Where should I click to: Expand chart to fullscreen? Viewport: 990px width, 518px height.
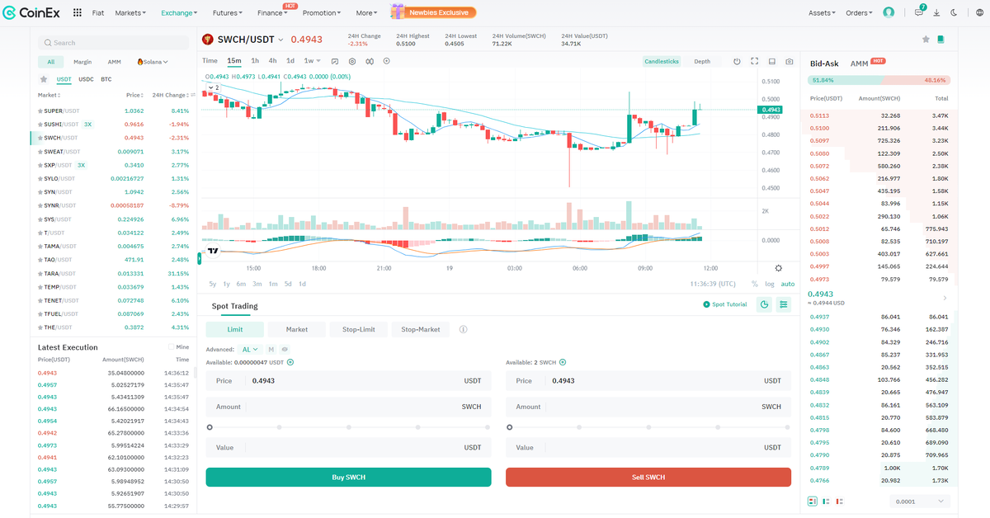755,61
